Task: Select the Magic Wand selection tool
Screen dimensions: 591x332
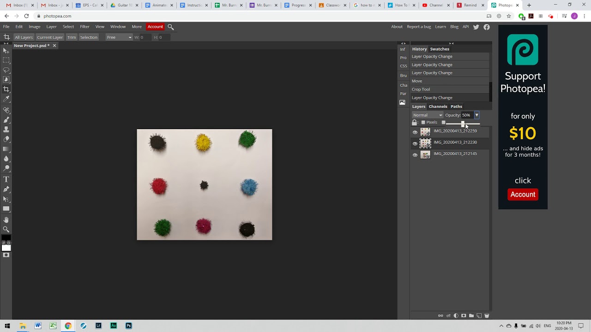Action: click(x=6, y=79)
